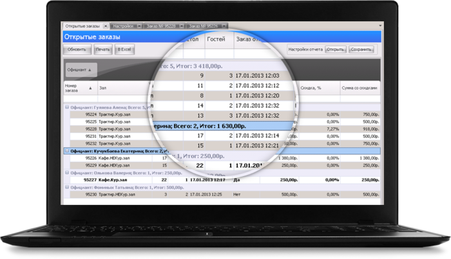Click the Печать button

(102, 49)
